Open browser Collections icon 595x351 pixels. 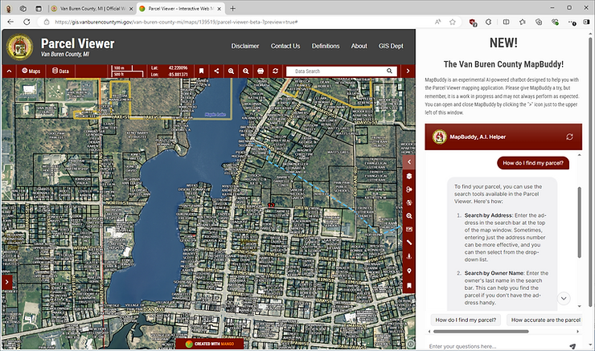539,22
